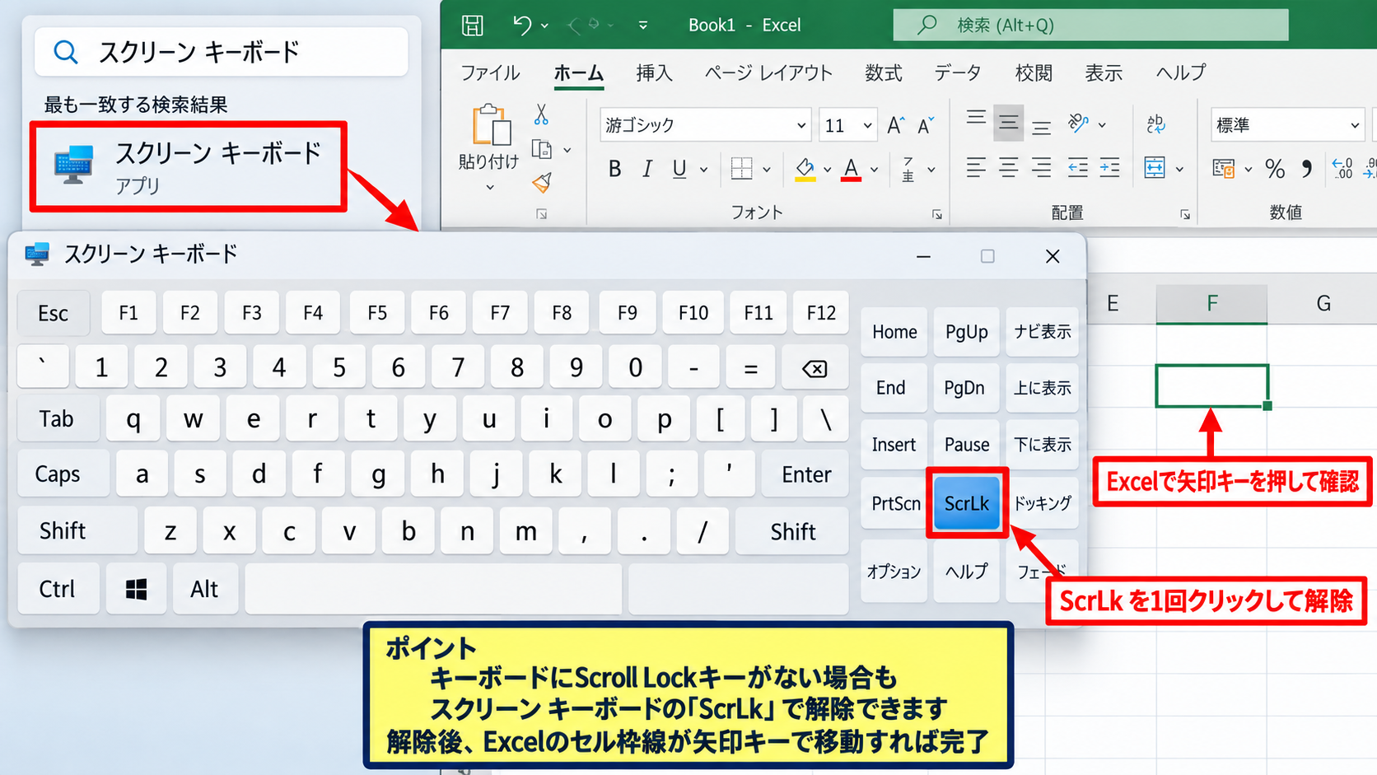The width and height of the screenshot is (1377, 775).
Task: Decrease font size with small A icon
Action: [x=926, y=125]
